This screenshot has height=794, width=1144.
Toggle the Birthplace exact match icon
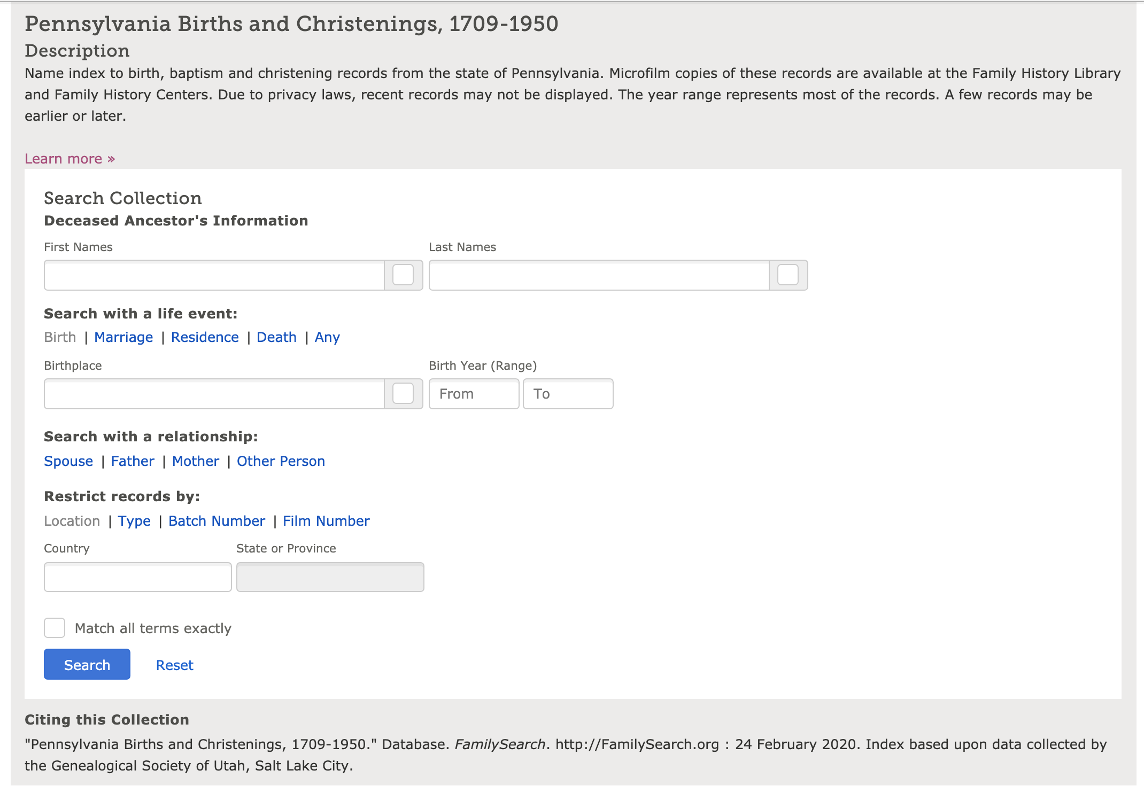pos(403,393)
